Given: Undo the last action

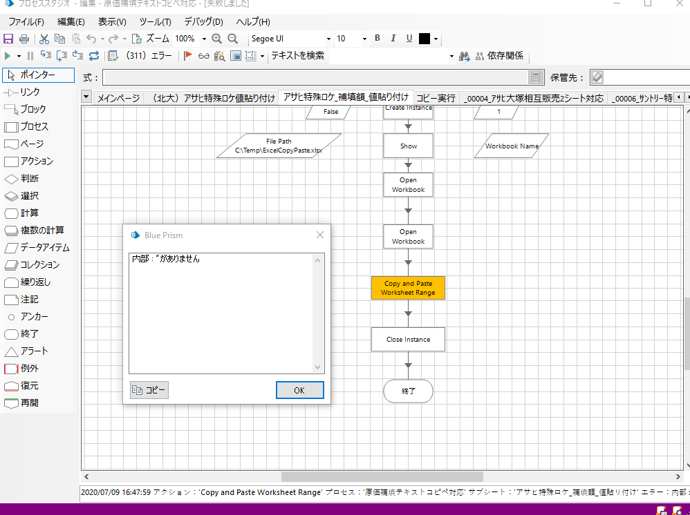Looking at the screenshot, I should (x=91, y=39).
